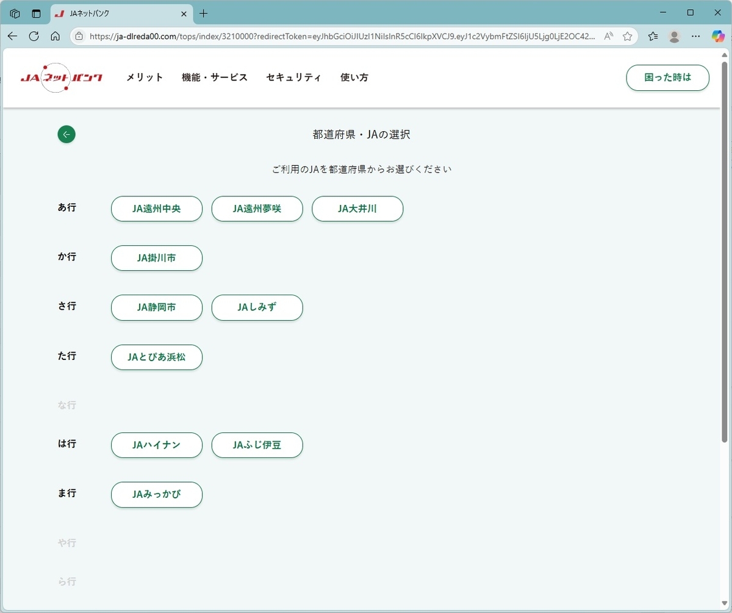Click the JAネットバンク logo

tap(61, 77)
